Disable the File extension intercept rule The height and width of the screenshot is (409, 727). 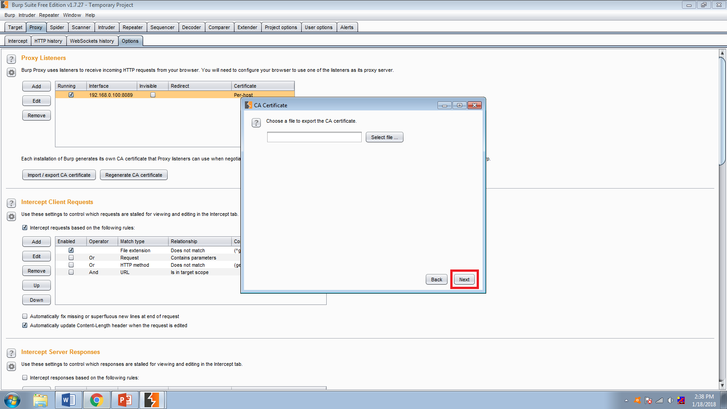click(71, 250)
